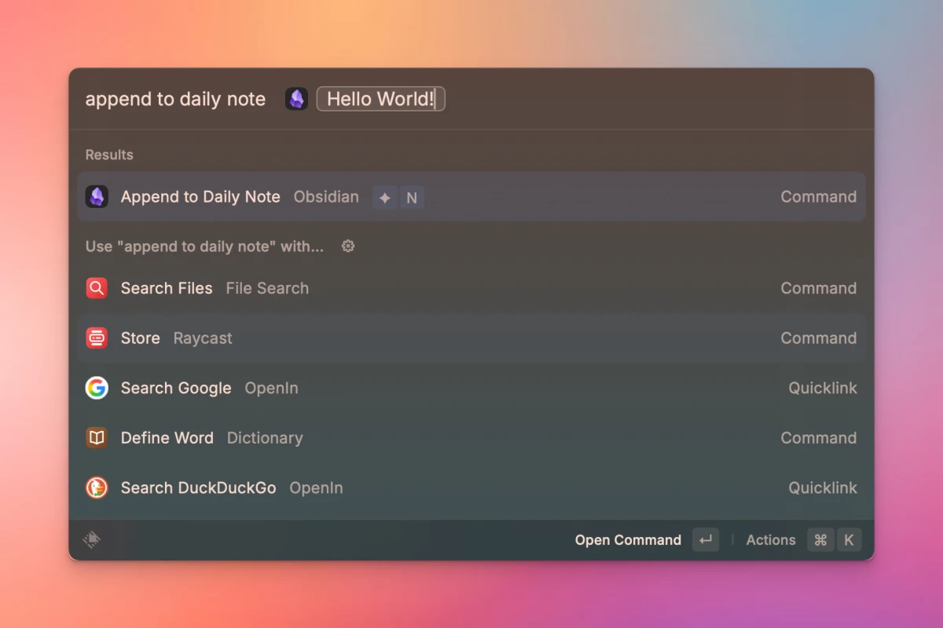Select the Append to Daily Note result
This screenshot has height=628, width=943.
tap(472, 196)
